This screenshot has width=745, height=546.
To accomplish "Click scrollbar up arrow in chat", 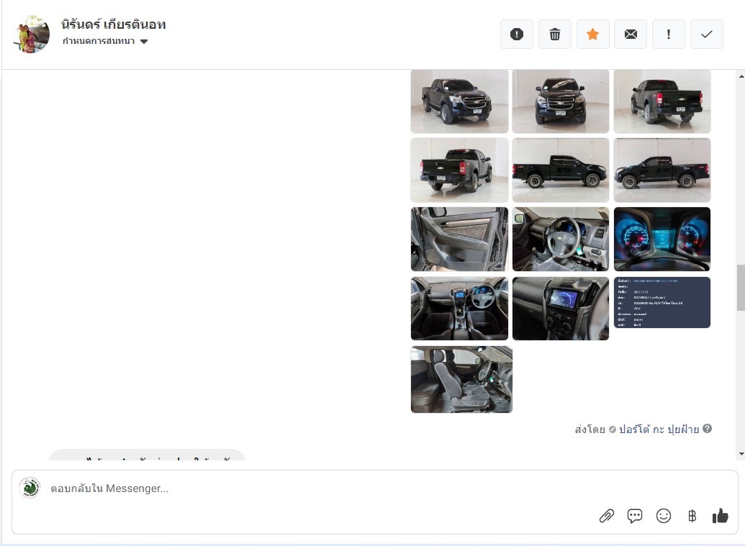I will [x=741, y=76].
